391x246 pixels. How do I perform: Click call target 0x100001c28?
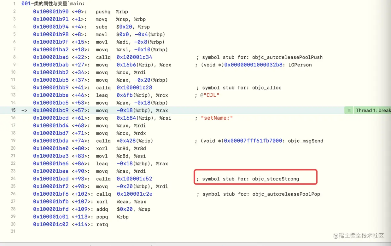point(134,88)
